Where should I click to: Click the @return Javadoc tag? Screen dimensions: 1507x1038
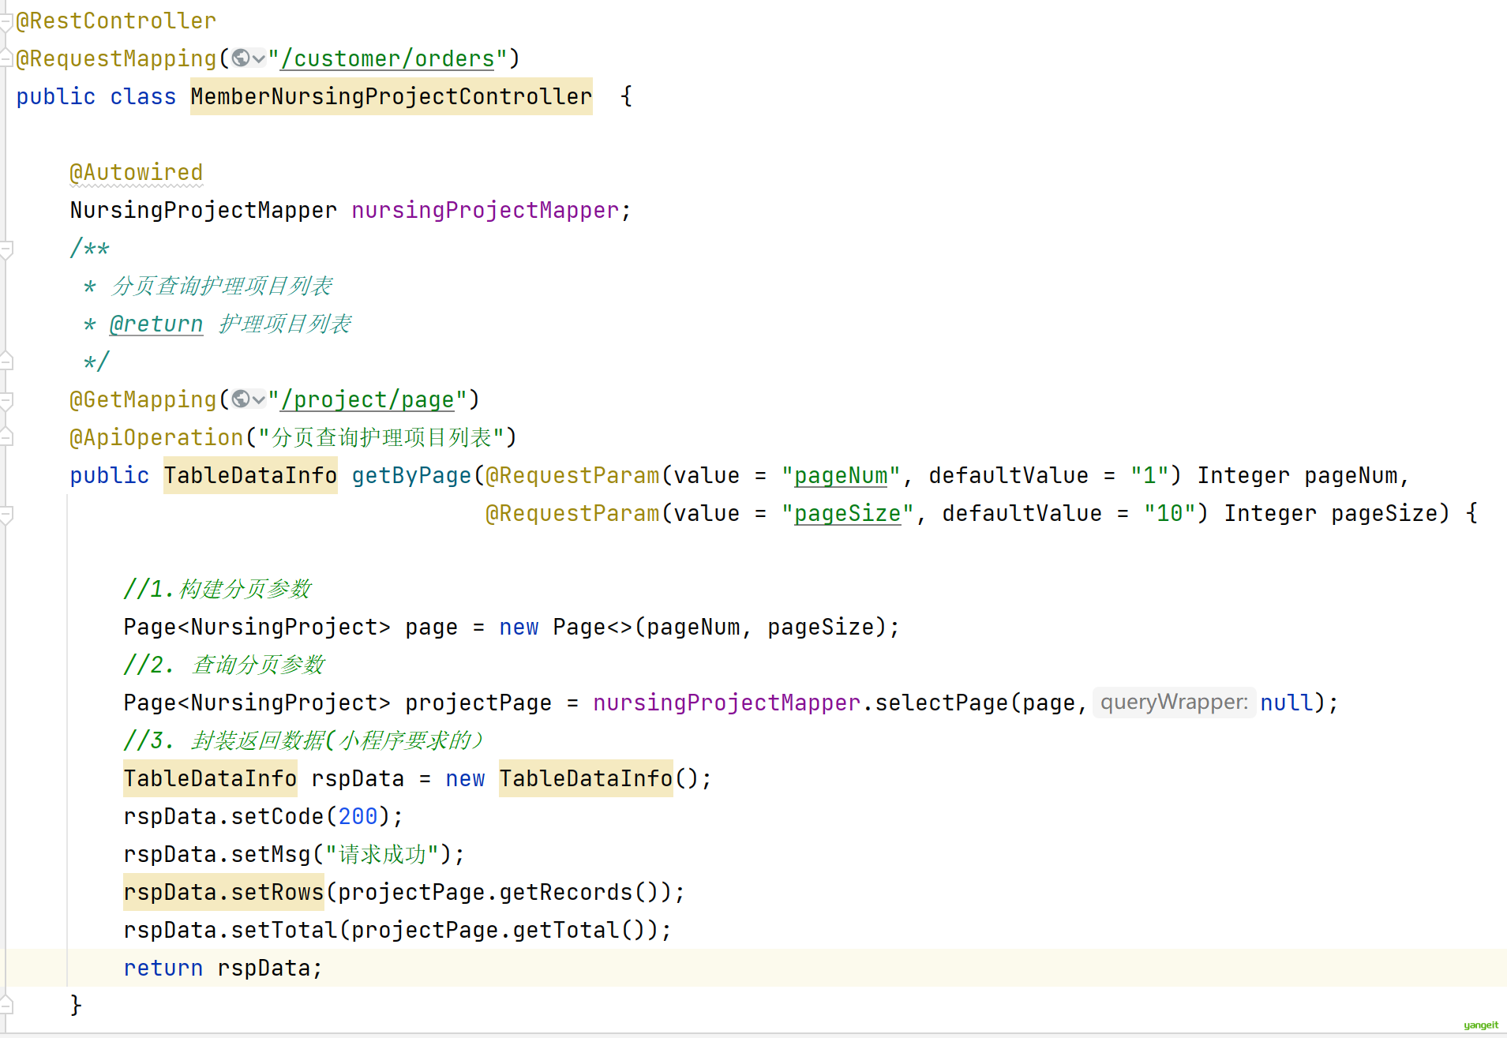[156, 324]
